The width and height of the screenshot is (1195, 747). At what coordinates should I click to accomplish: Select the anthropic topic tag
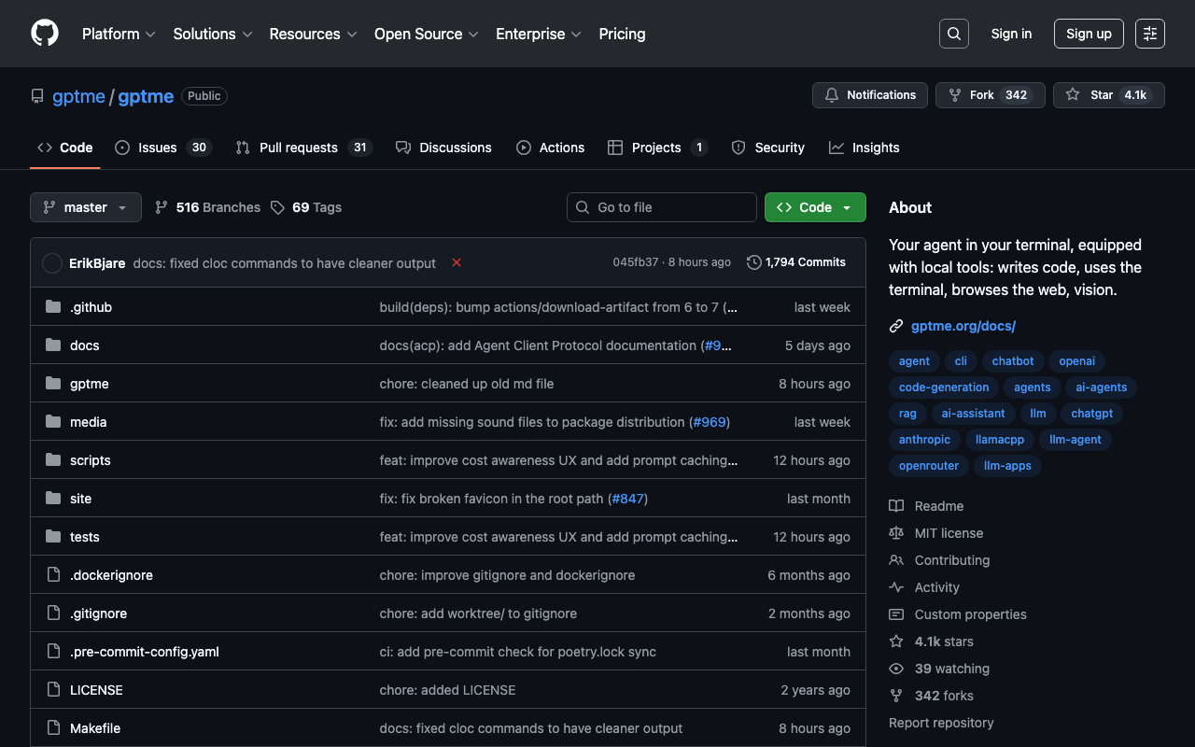[x=924, y=440]
